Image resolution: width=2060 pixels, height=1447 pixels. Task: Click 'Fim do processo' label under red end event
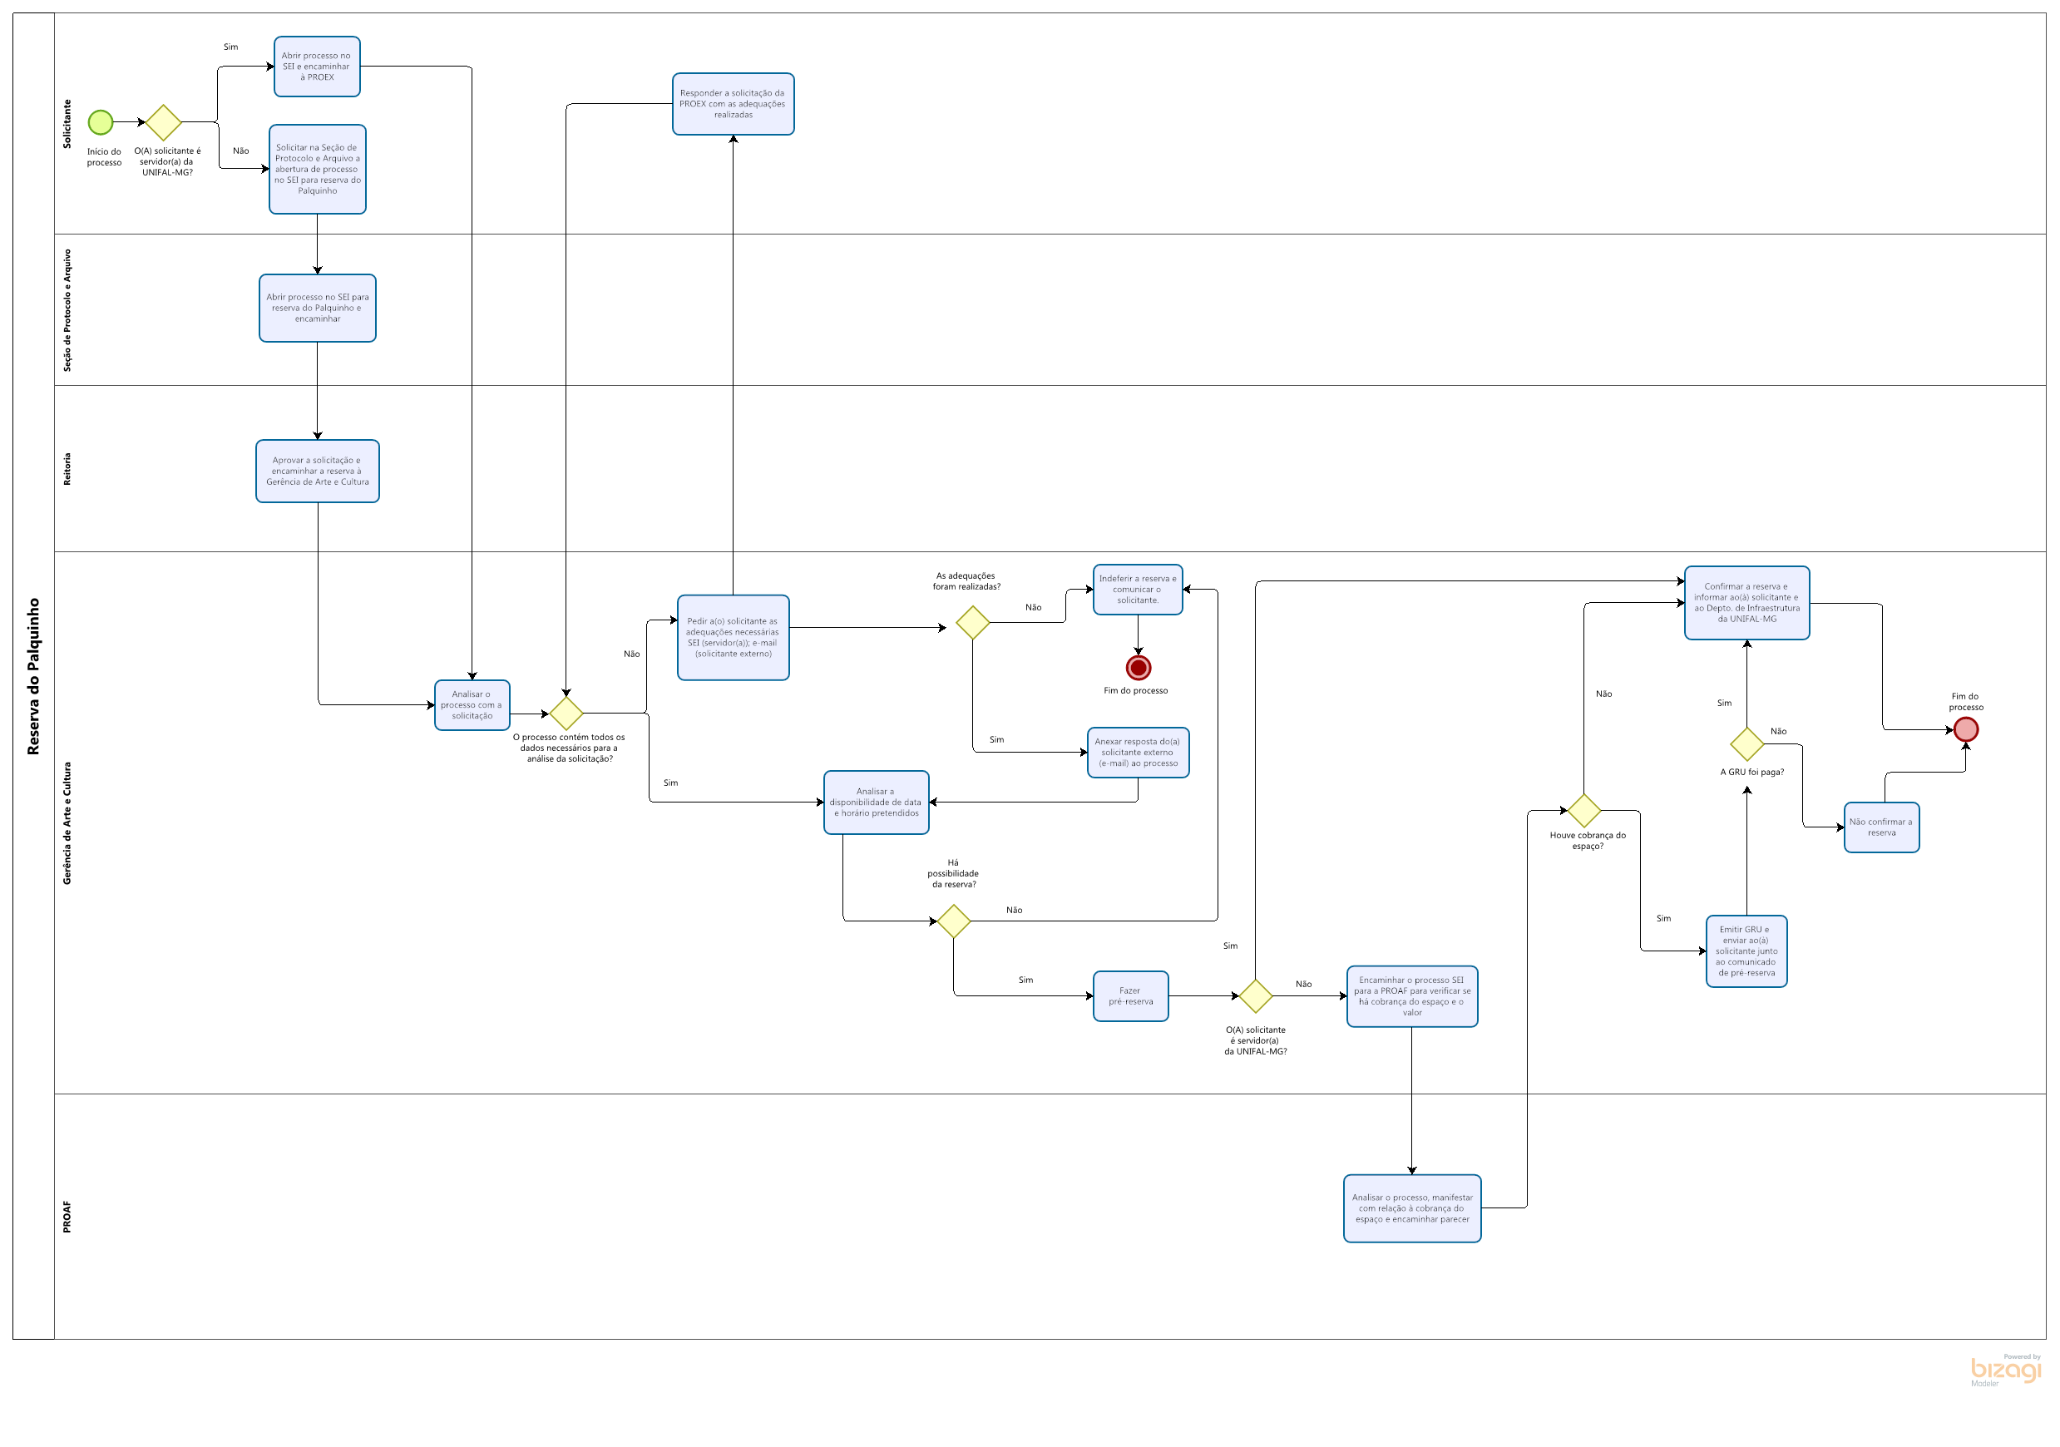1136,691
